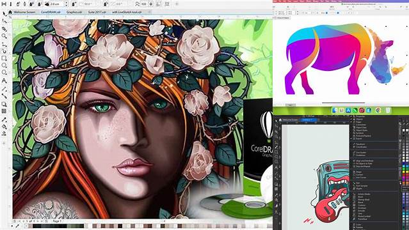409x230 pixels.
Task: Click the eyedropper icon left of bottom palette
Action: coord(17,226)
